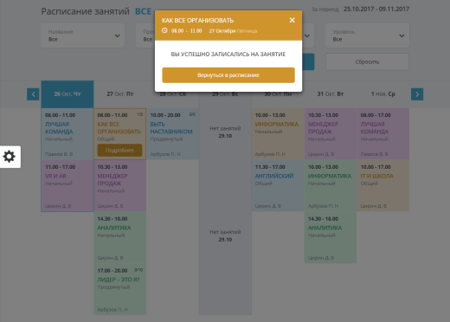Viewport: 450px width, 322px height.
Task: Open the Лидер – это я? class
Action: 120,289
